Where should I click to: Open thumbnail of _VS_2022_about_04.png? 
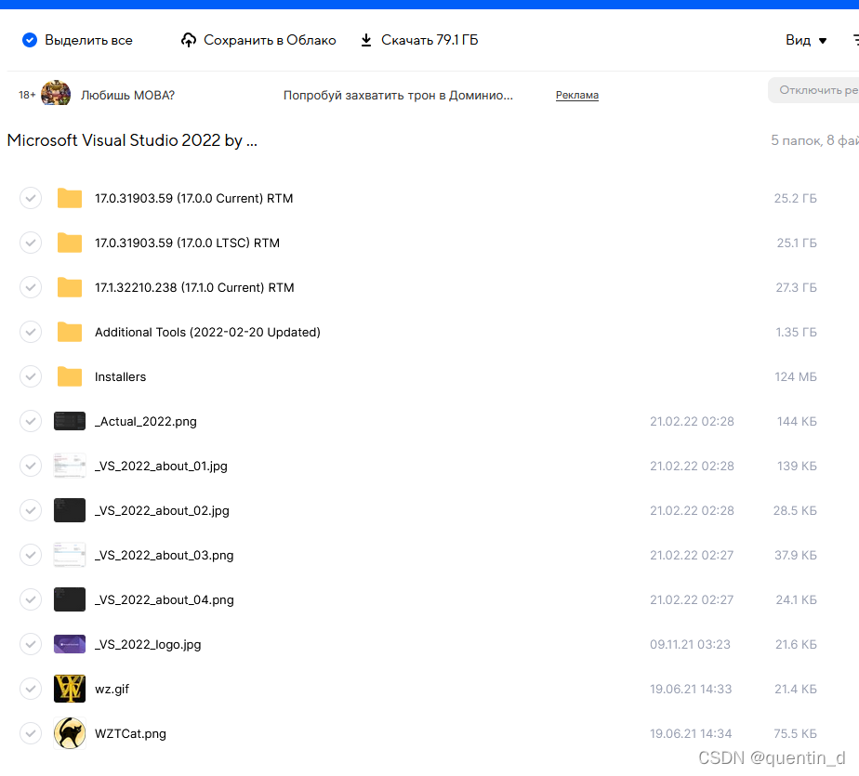click(x=70, y=599)
